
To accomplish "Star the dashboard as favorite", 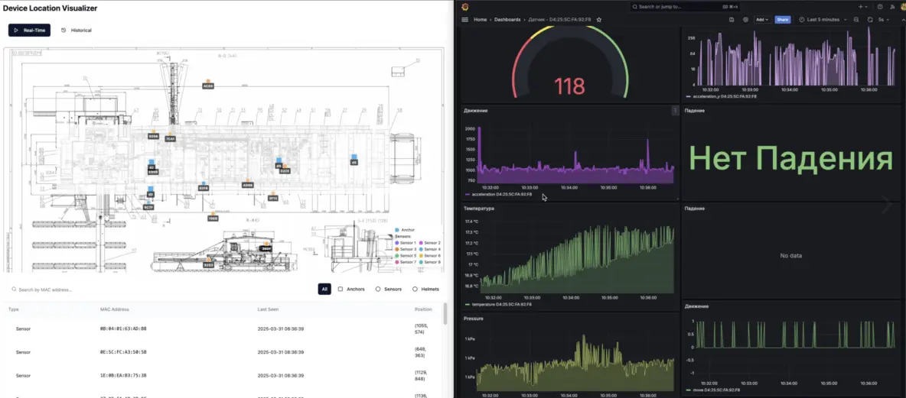I will (x=599, y=19).
